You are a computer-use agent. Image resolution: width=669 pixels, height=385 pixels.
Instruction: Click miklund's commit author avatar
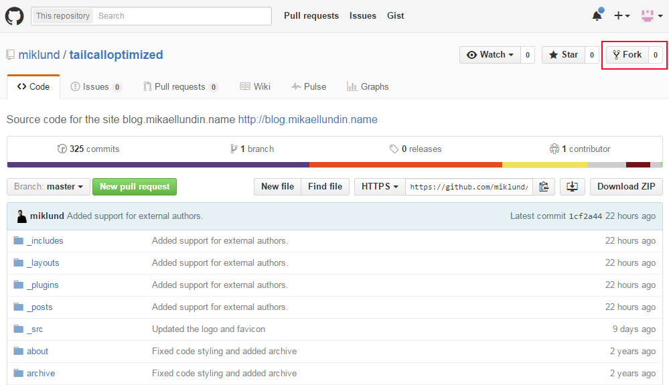point(21,216)
